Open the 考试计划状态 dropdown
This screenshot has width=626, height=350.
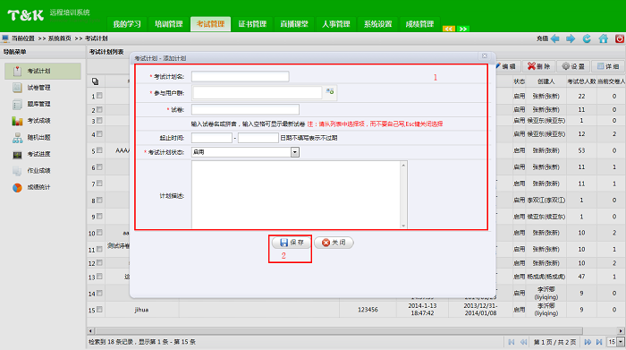tap(294, 152)
